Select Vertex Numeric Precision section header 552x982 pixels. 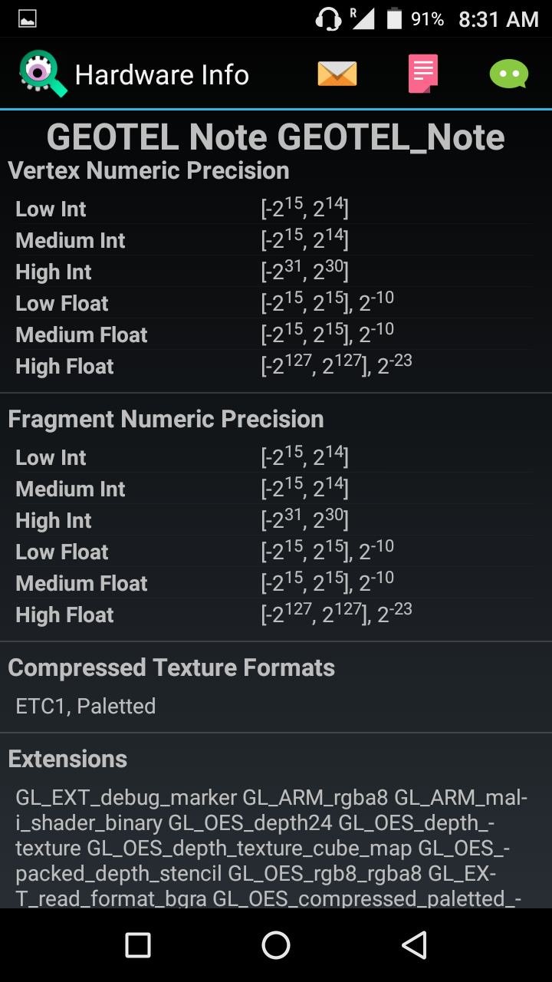pyautogui.click(x=149, y=170)
